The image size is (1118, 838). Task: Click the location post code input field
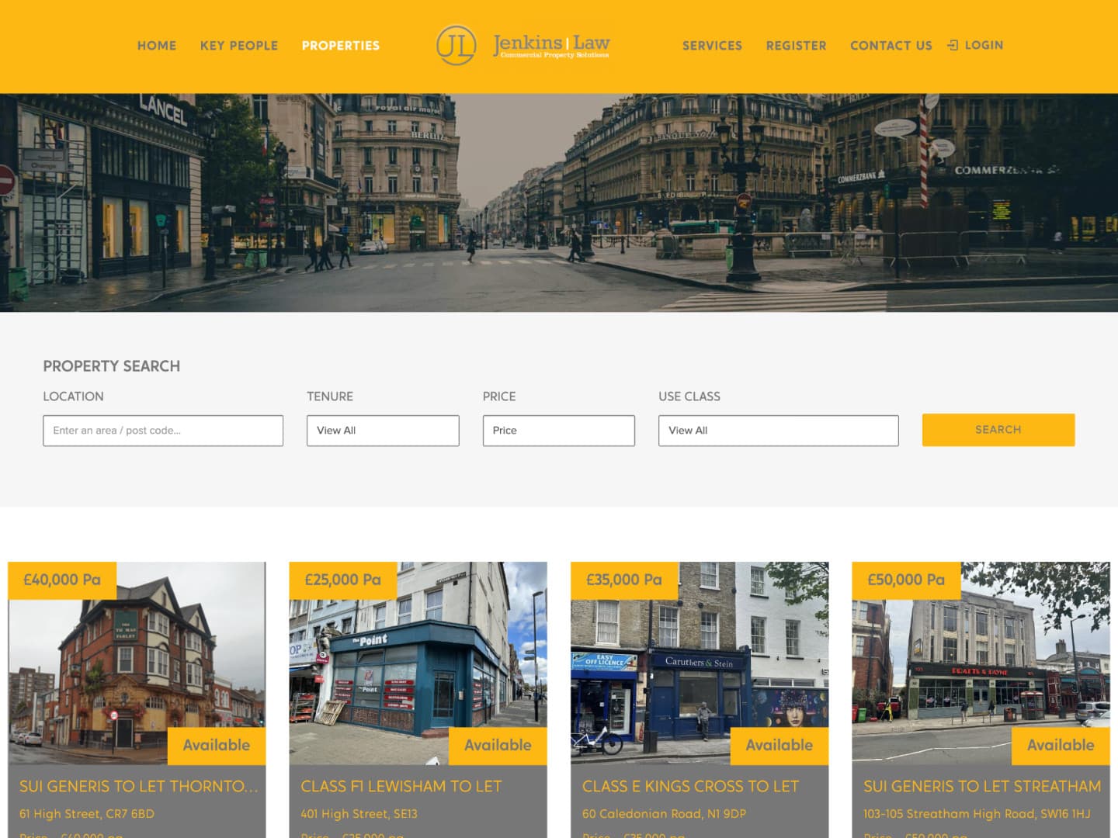(x=162, y=430)
